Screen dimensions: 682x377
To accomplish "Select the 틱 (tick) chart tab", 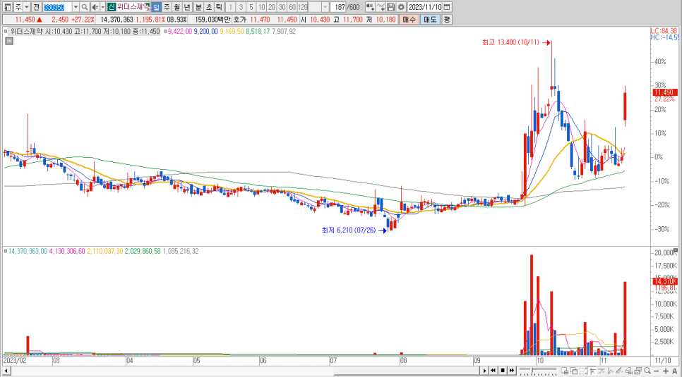I will [x=219, y=7].
